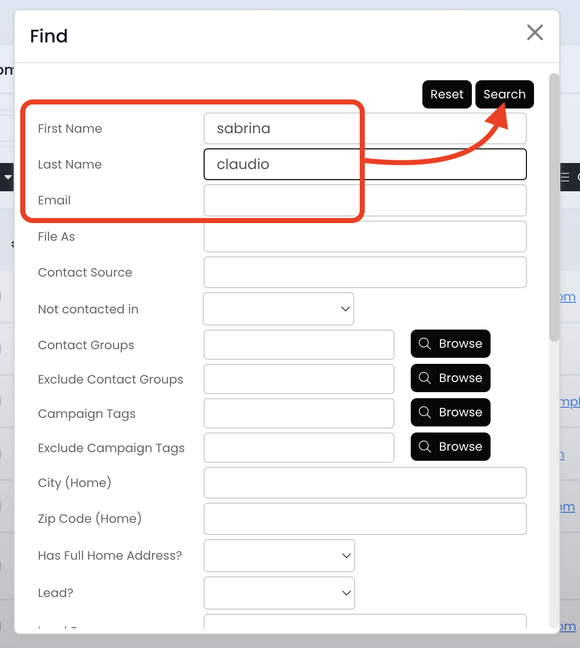The image size is (580, 648).
Task: Click the Contact Groups text box
Action: pyautogui.click(x=299, y=345)
